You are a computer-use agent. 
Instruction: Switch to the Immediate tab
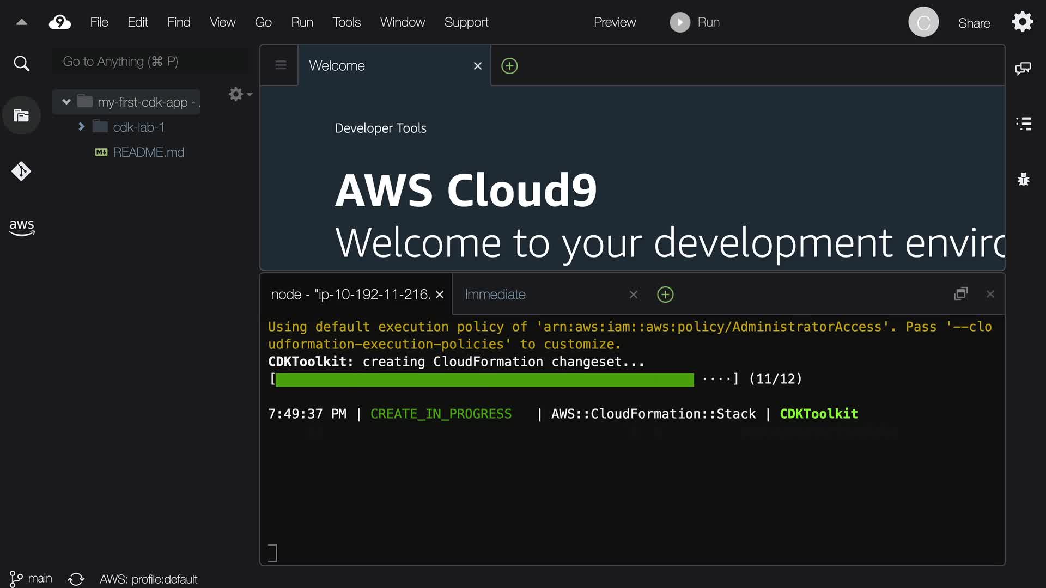coord(495,295)
